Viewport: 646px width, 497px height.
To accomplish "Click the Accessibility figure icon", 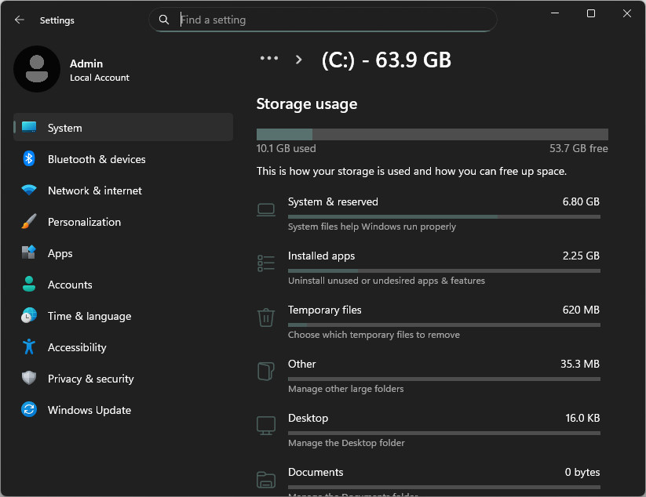I will pyautogui.click(x=29, y=346).
